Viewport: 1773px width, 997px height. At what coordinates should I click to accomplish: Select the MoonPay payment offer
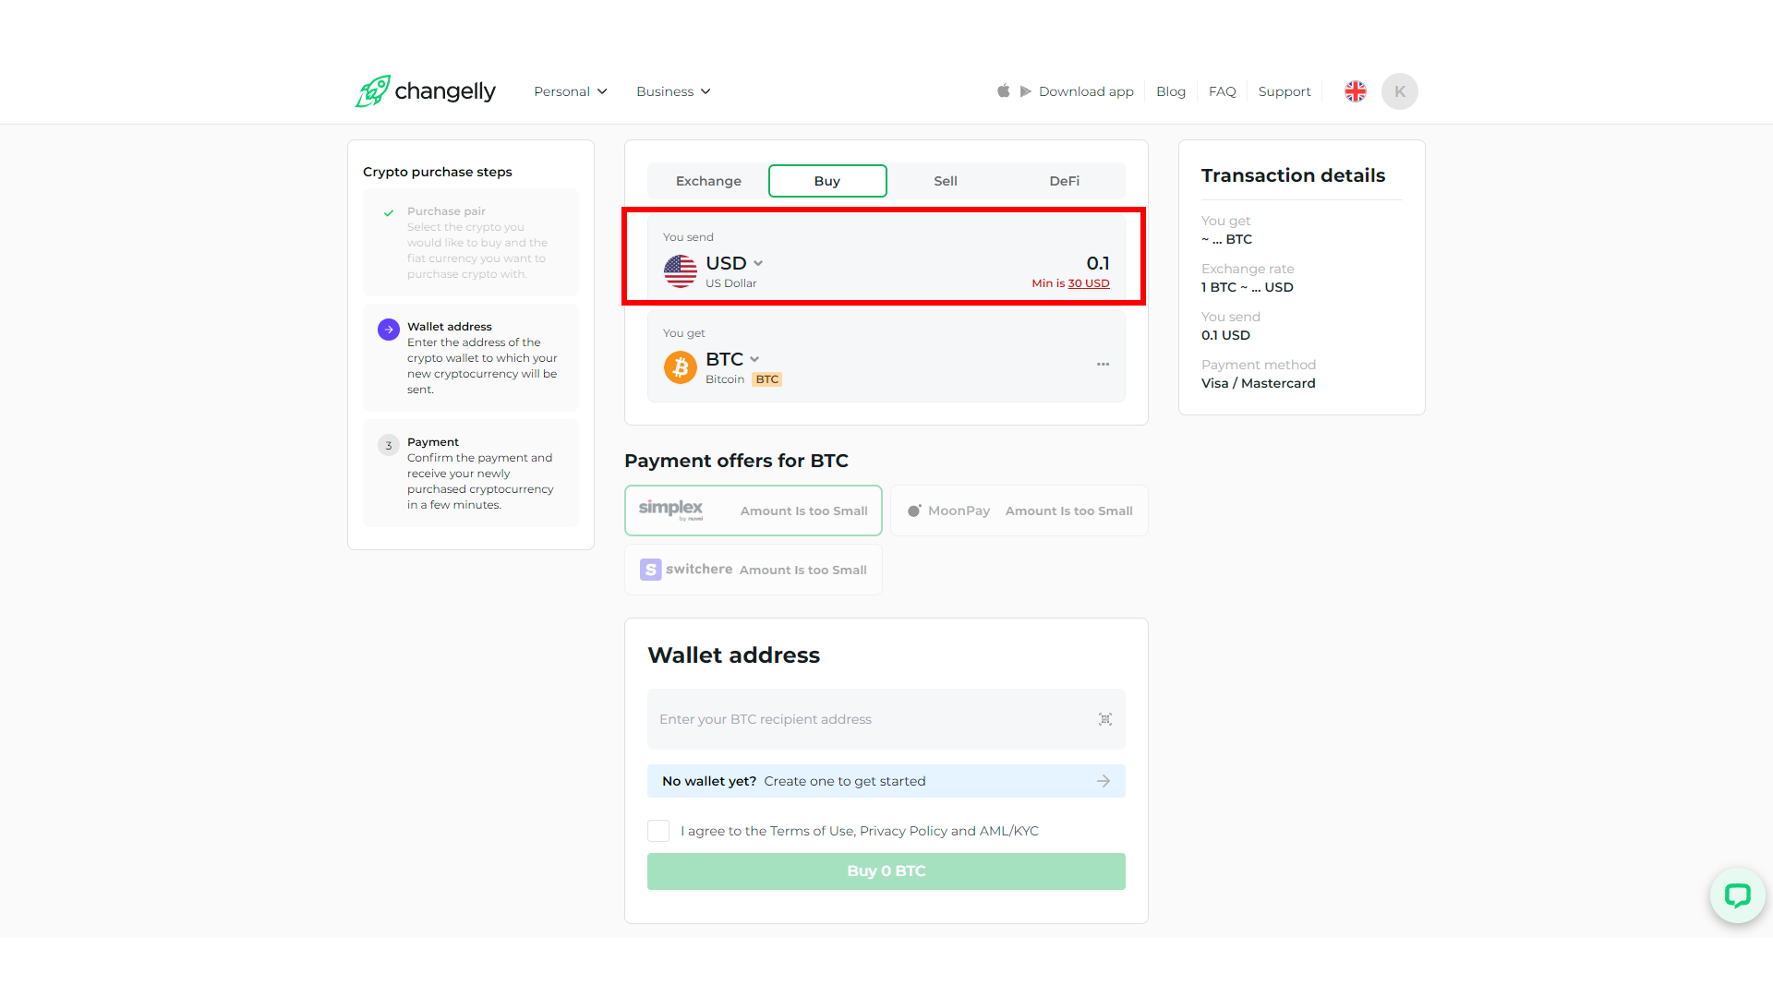(x=1019, y=510)
